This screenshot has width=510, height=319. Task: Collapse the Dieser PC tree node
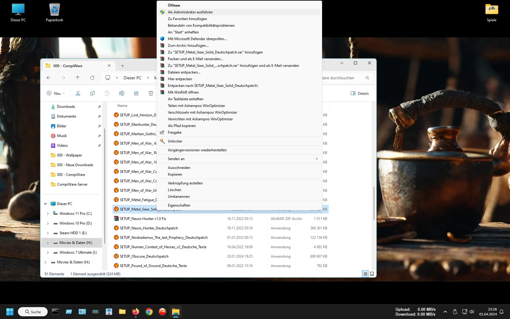coord(46,204)
